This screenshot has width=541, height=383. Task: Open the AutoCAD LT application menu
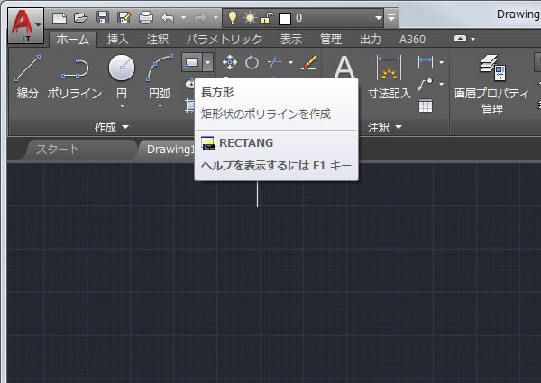(25, 25)
